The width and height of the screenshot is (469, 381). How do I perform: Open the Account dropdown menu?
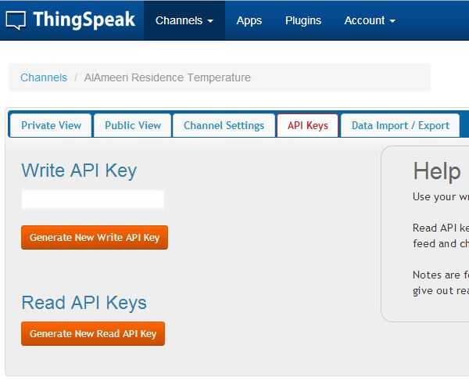369,20
